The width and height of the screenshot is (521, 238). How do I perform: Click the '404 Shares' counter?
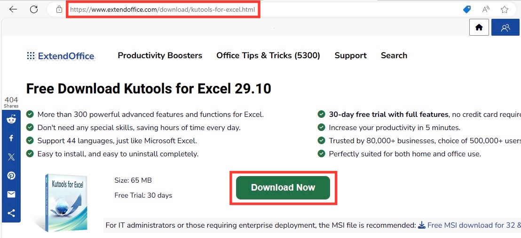11,102
